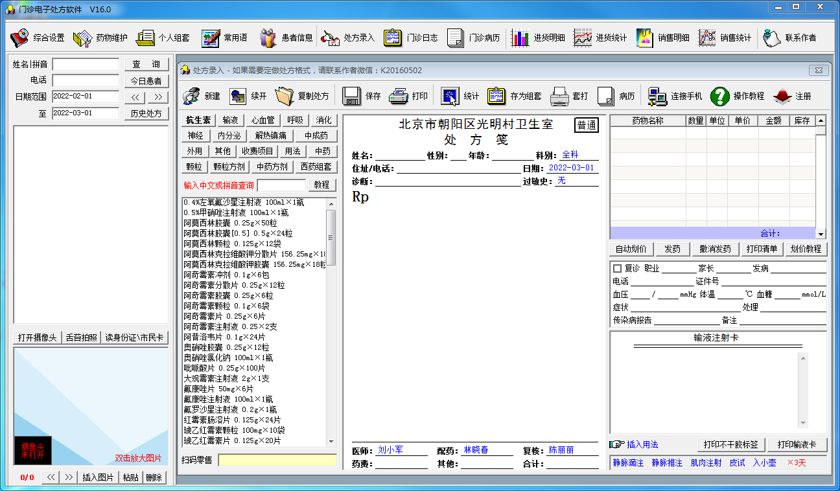Image resolution: width=840 pixels, height=491 pixels.
Task: Click the 打开摄像头 open camera button
Action: (38, 337)
